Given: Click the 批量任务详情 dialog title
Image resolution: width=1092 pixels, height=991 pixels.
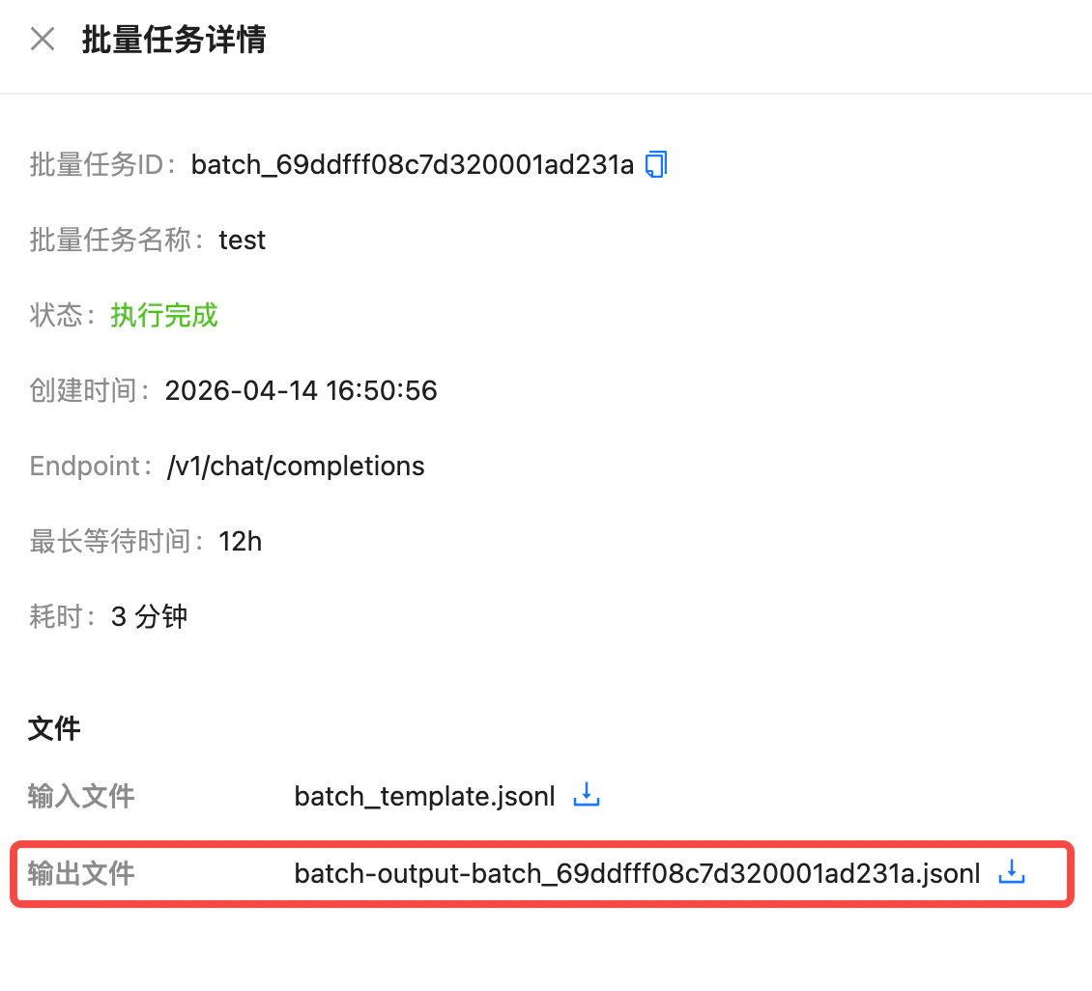Looking at the screenshot, I should tap(174, 40).
